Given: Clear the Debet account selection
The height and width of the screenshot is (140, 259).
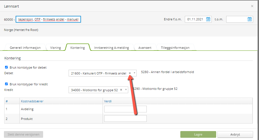Looking at the screenshot, I should [130, 73].
